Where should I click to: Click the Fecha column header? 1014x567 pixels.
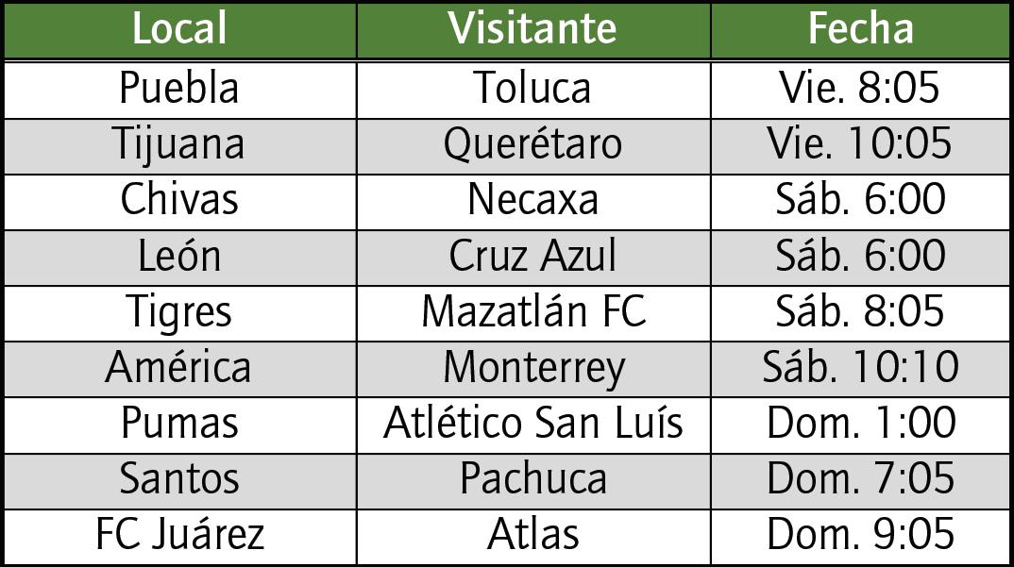click(x=860, y=30)
